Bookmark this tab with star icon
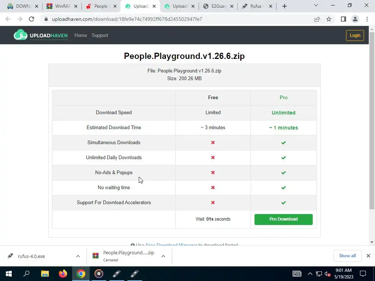Screen dimensions: 375x281 coord(329,19)
